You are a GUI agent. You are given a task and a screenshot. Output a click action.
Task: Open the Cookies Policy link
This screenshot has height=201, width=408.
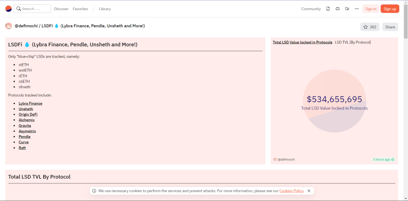[x=291, y=191]
